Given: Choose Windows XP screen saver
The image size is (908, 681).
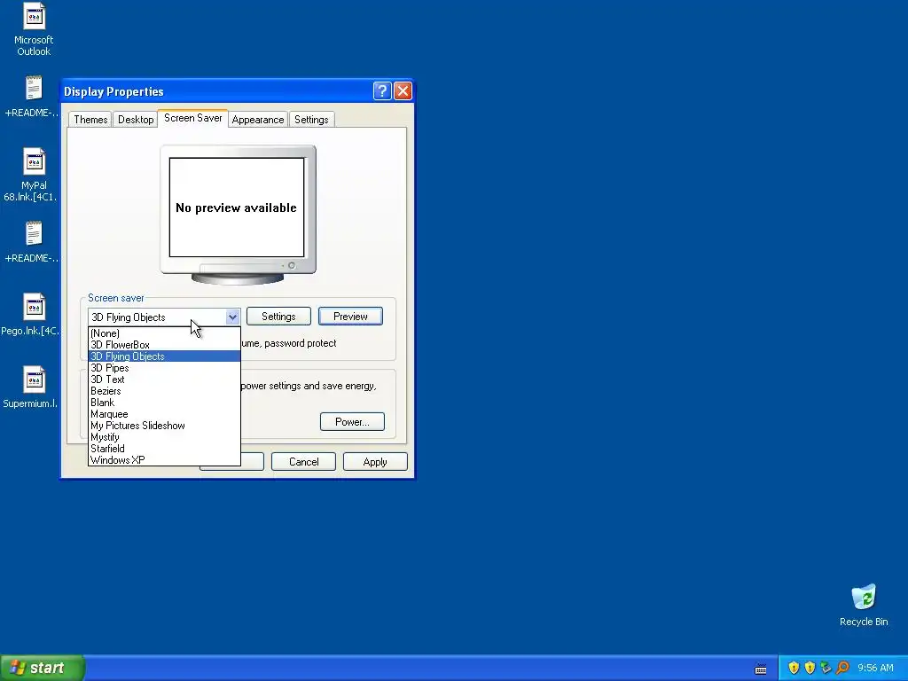Looking at the screenshot, I should [164, 460].
